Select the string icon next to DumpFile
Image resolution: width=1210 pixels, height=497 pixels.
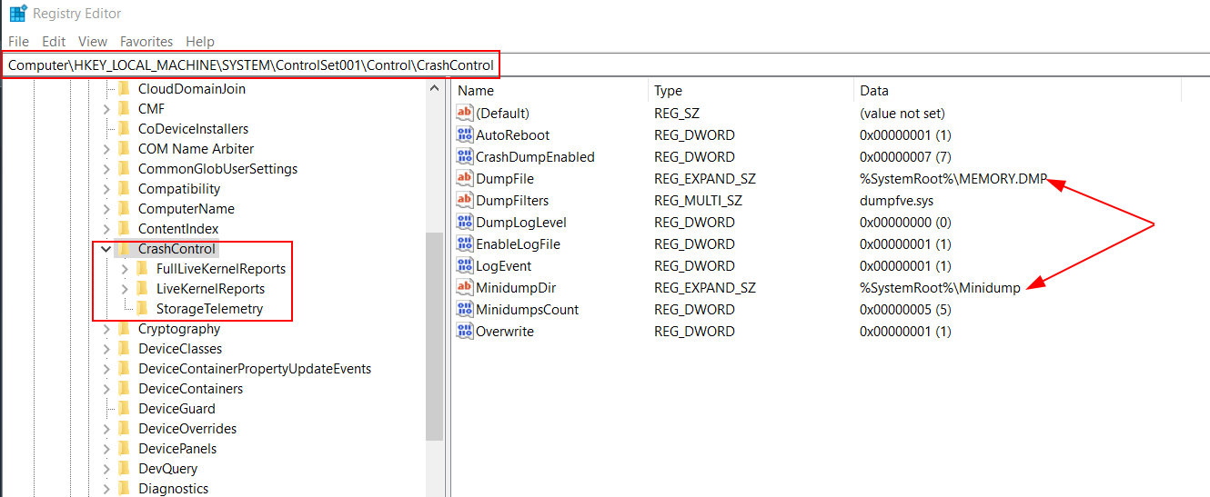pyautogui.click(x=465, y=179)
